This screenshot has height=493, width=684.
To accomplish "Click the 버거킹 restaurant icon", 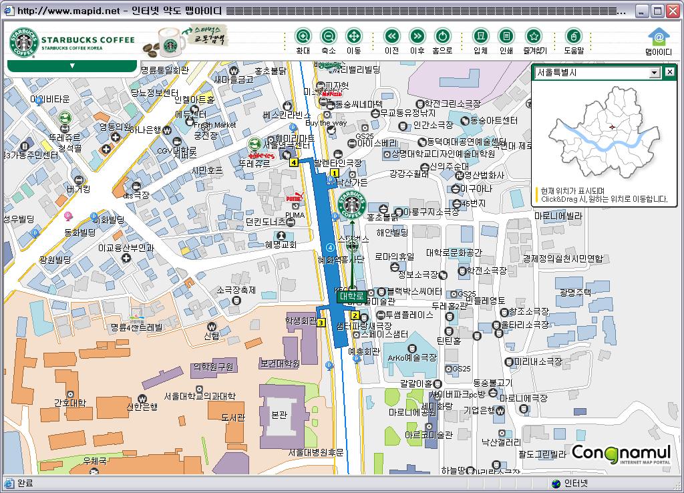I will (x=79, y=180).
